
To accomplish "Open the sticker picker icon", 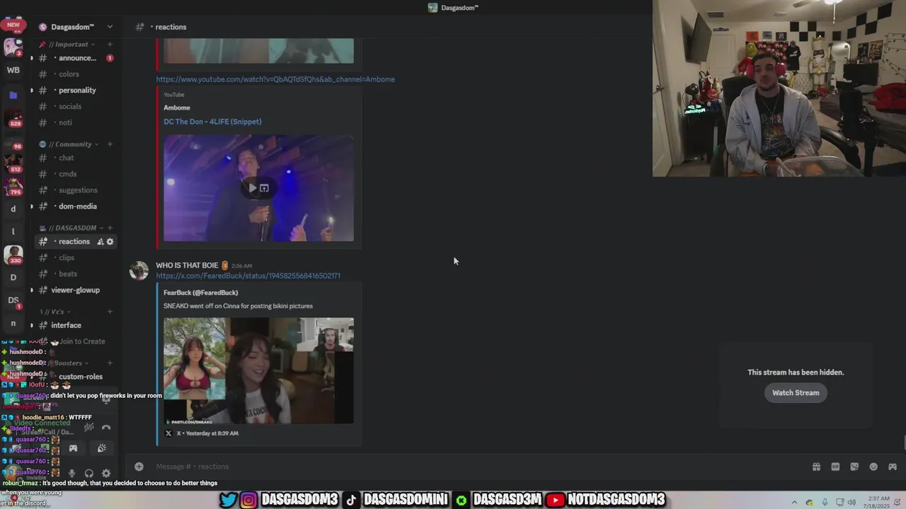I will (854, 467).
